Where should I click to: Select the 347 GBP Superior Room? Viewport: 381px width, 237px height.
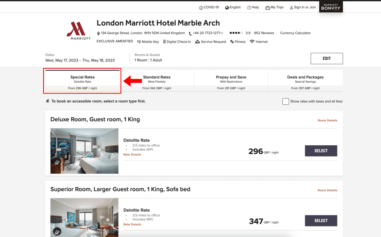321,221
